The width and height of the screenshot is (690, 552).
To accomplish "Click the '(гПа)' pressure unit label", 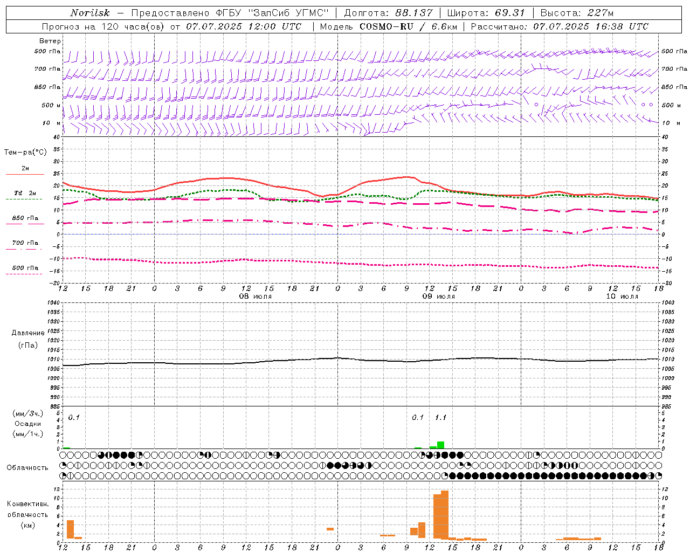I will click(28, 345).
